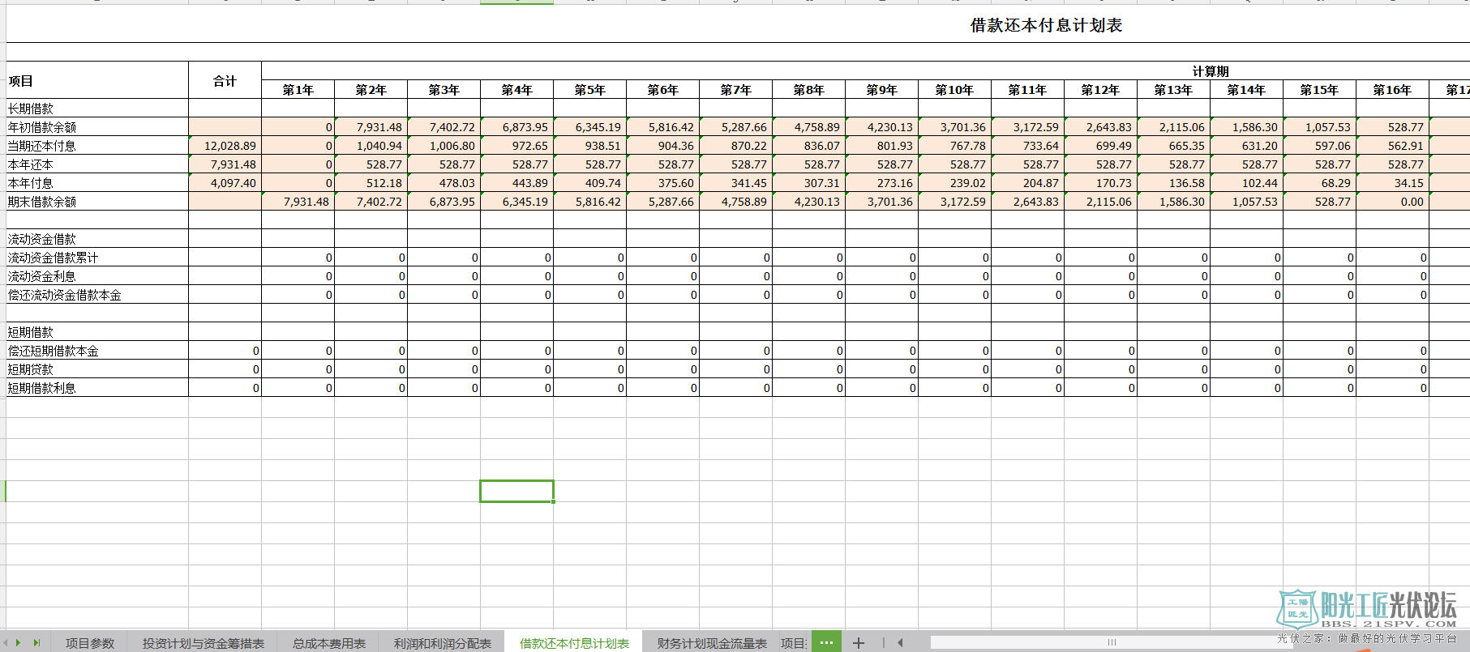Click the 期末借款余额 row label
Screen dimensions: 1470x652
point(42,202)
